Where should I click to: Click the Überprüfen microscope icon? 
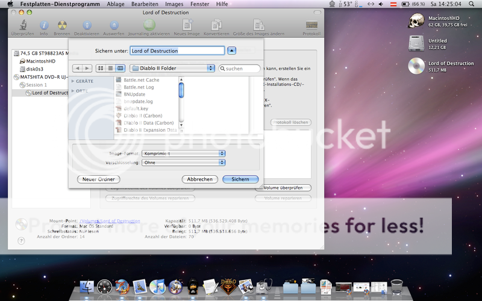point(19,25)
